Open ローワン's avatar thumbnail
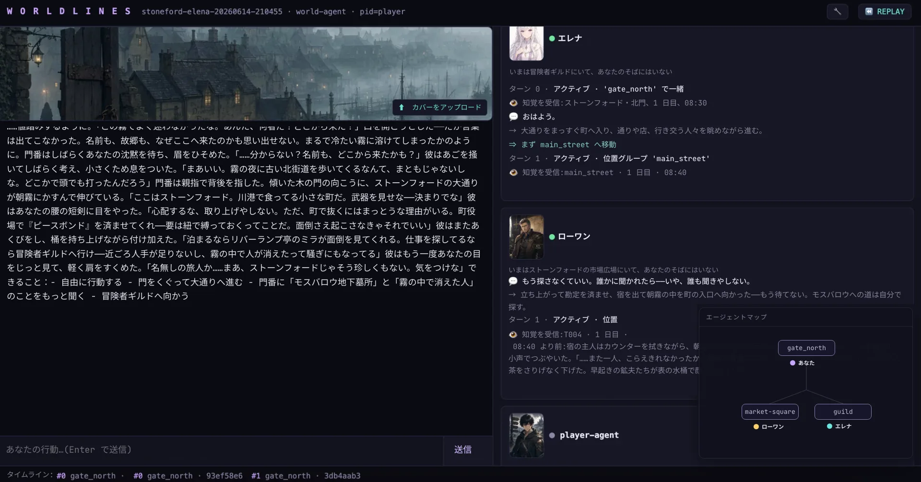The image size is (921, 482). pos(526,237)
